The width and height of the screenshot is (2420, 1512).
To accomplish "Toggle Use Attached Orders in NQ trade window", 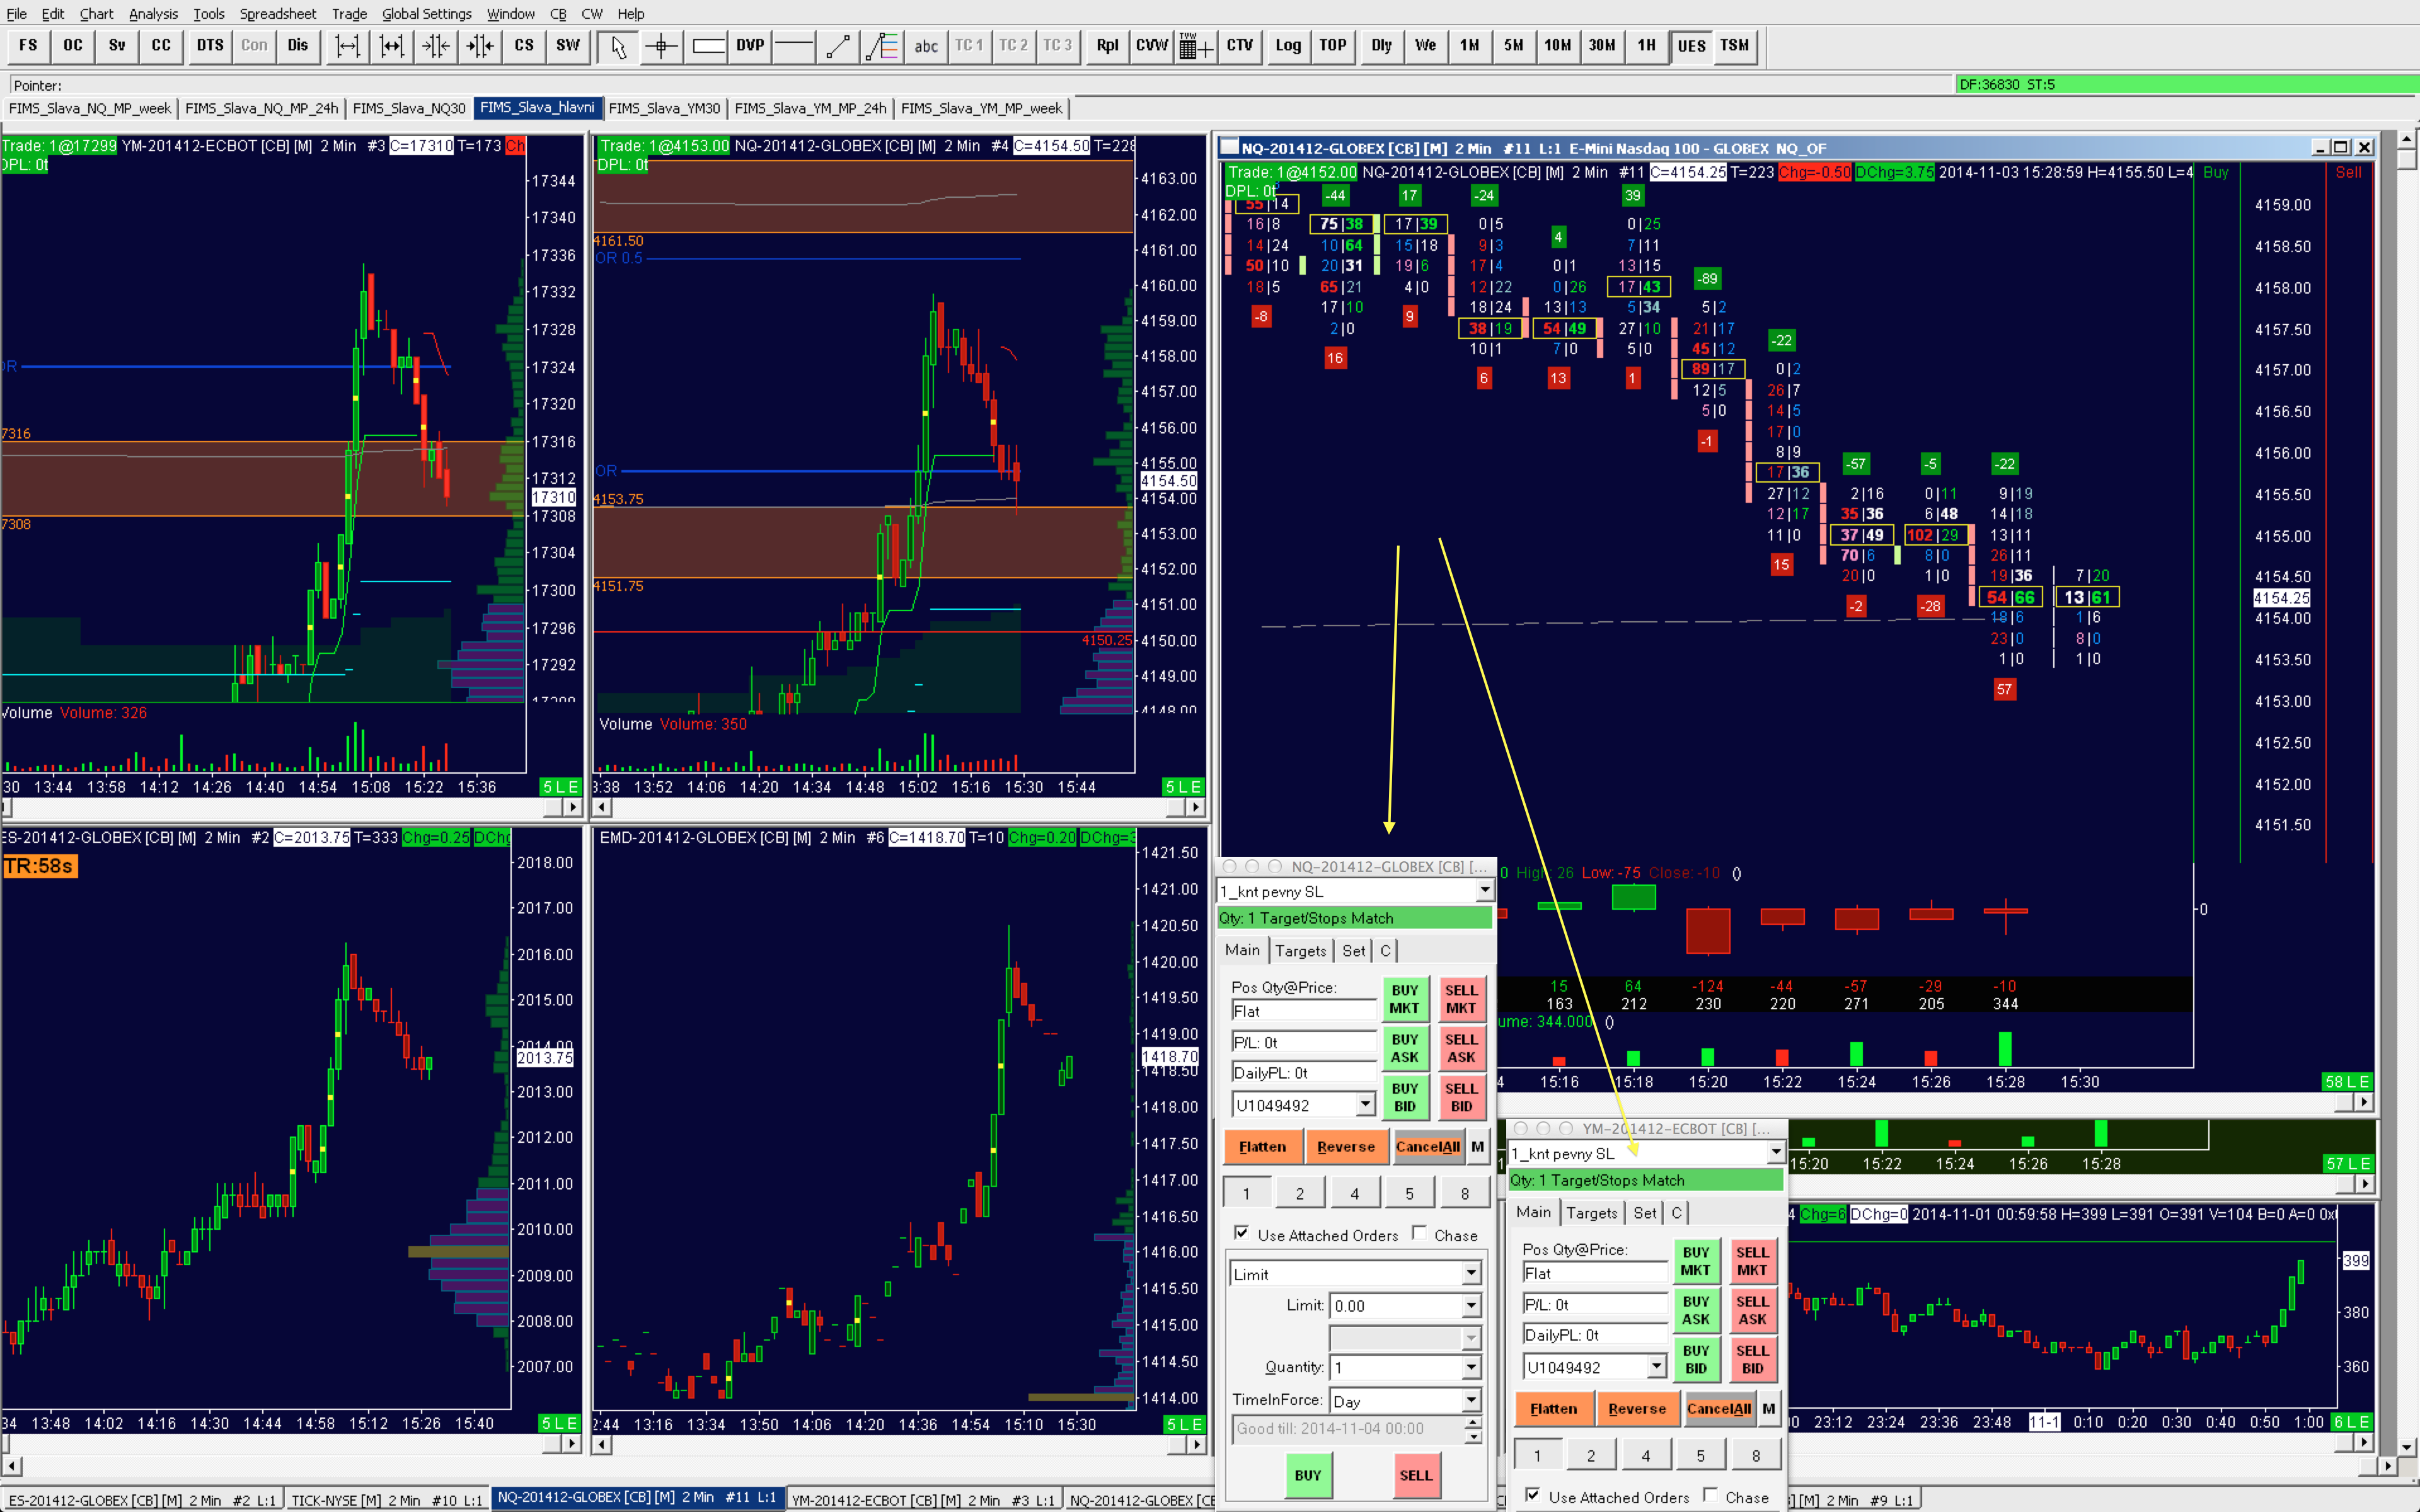I will pyautogui.click(x=1241, y=1233).
